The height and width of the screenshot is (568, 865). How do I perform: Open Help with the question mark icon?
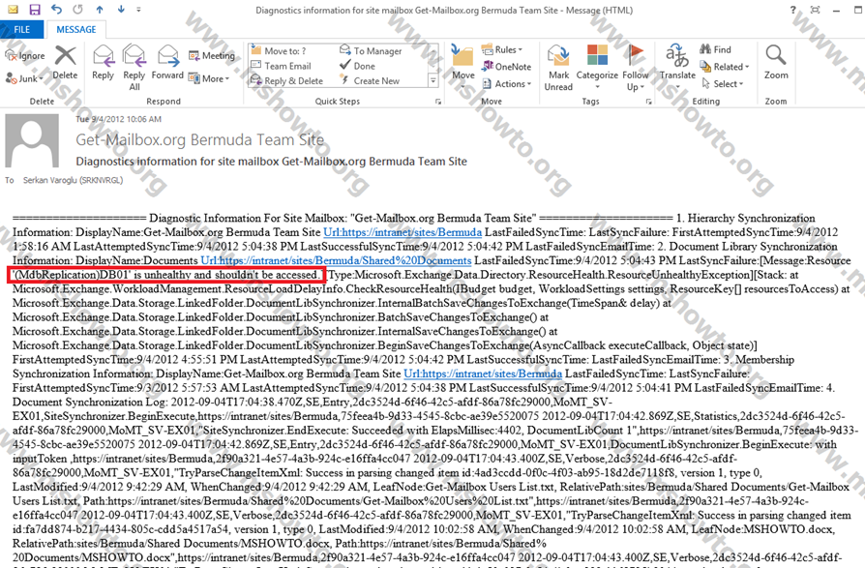tap(793, 10)
